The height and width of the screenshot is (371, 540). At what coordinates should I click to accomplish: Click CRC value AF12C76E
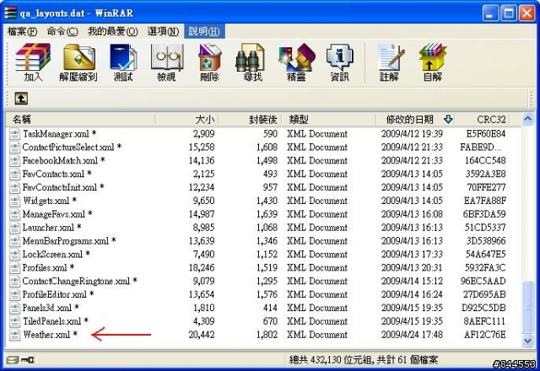(x=484, y=335)
